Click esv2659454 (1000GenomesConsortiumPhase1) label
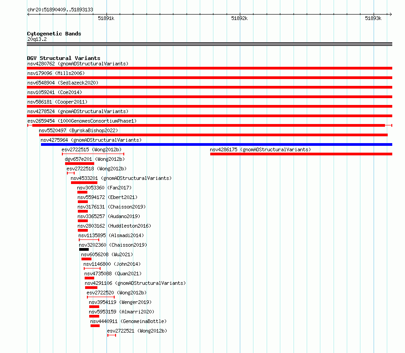405x353 pixels. pyautogui.click(x=82, y=121)
